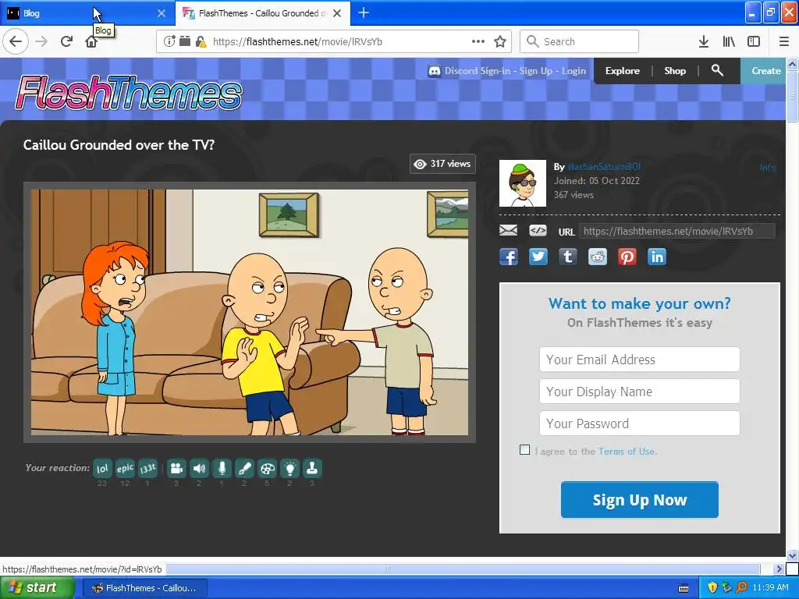The width and height of the screenshot is (799, 599).
Task: Bookmark this page with the star icon
Action: point(500,42)
